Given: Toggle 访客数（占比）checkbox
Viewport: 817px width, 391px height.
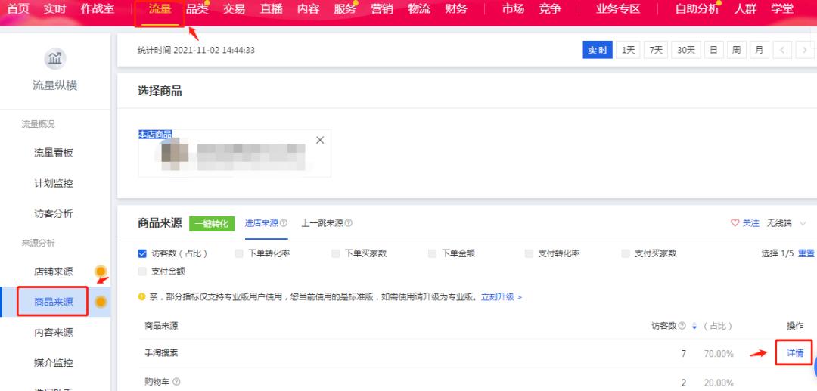Looking at the screenshot, I should click(142, 253).
